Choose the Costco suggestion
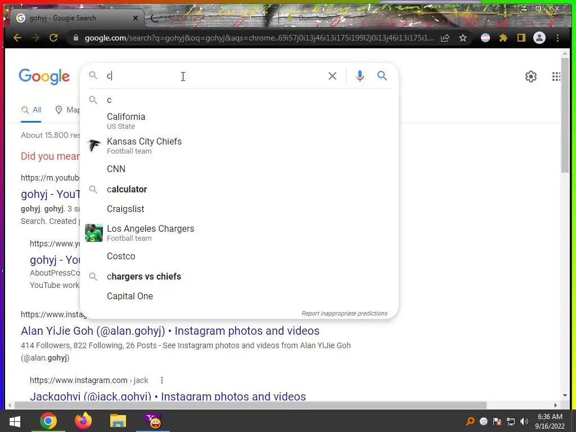The height and width of the screenshot is (432, 576). 239,256
